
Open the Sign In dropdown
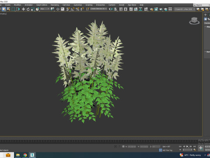(202, 5)
